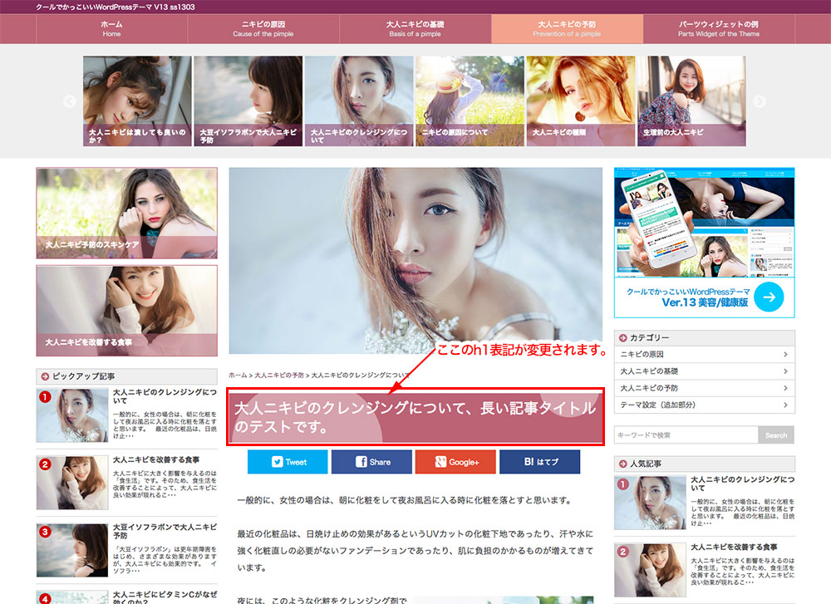Viewport: 831px width, 604px height.
Task: Open carousel slide 大人ニキビの種類
Action: pos(580,101)
